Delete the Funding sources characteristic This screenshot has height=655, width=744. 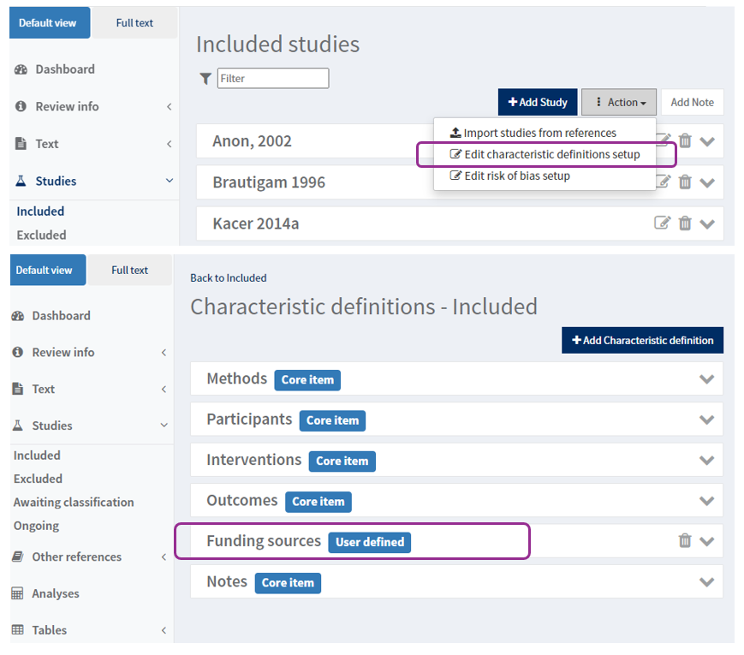click(x=685, y=540)
